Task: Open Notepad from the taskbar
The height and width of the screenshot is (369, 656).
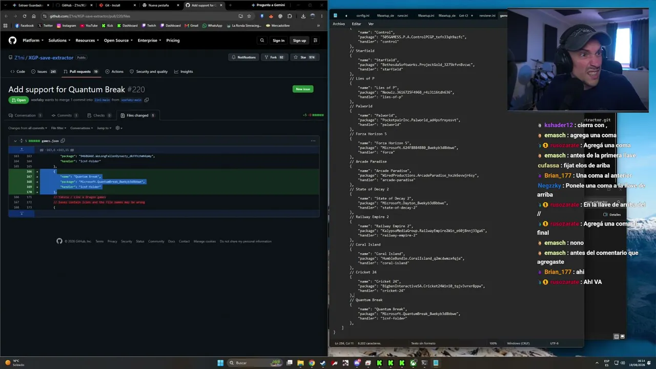Action: (436, 363)
